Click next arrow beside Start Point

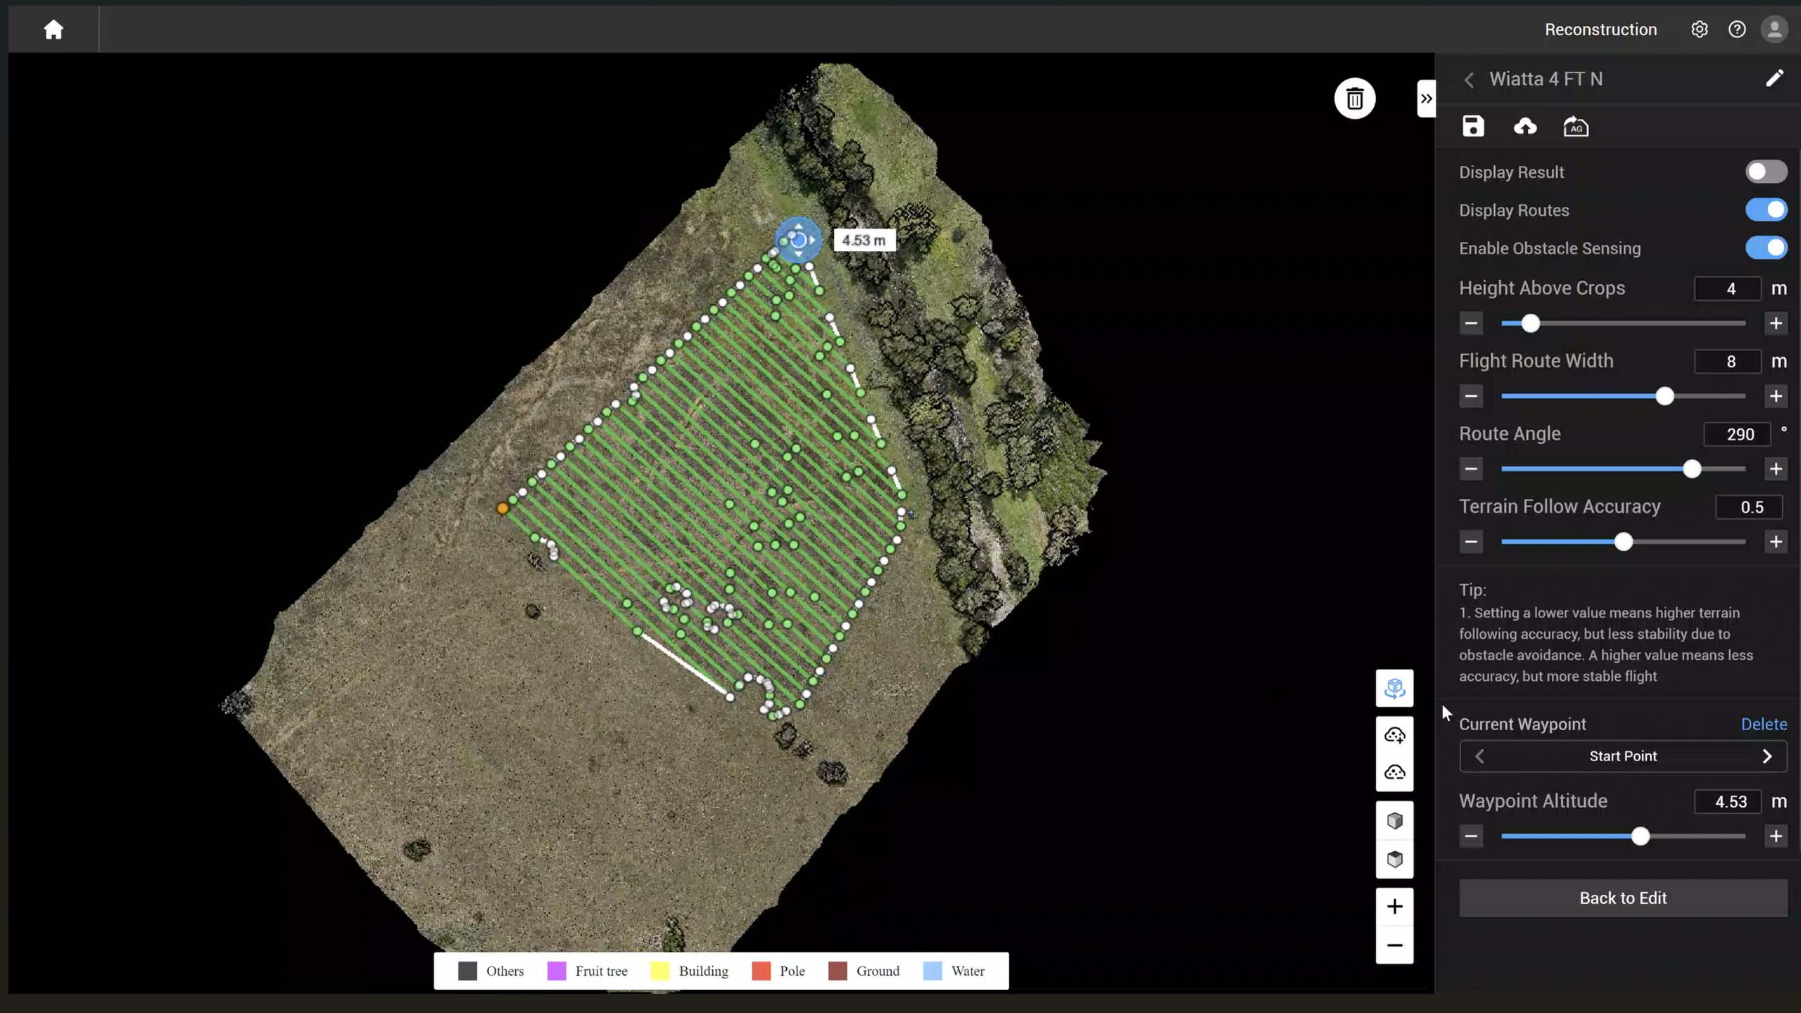click(x=1767, y=756)
